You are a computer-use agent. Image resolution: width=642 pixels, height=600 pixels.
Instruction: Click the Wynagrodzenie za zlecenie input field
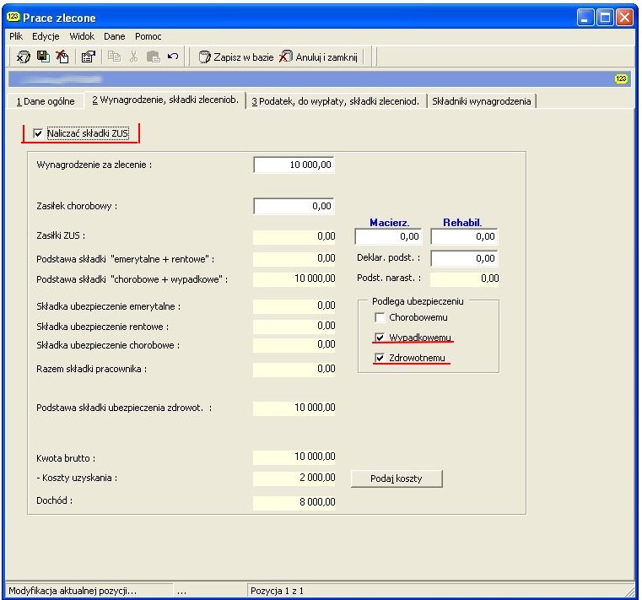(x=294, y=165)
